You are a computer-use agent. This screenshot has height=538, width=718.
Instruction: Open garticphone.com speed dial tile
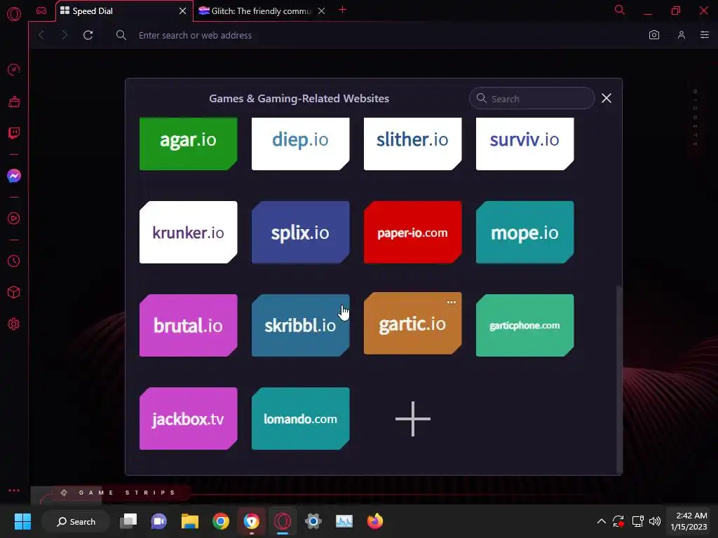click(x=524, y=325)
